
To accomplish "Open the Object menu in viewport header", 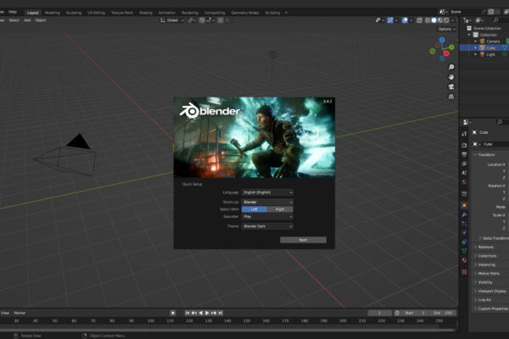I will coord(41,20).
